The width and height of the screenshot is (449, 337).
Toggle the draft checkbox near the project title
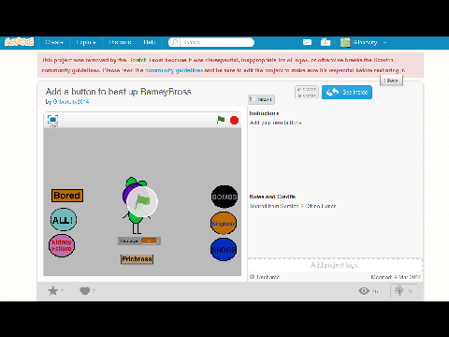253,99
